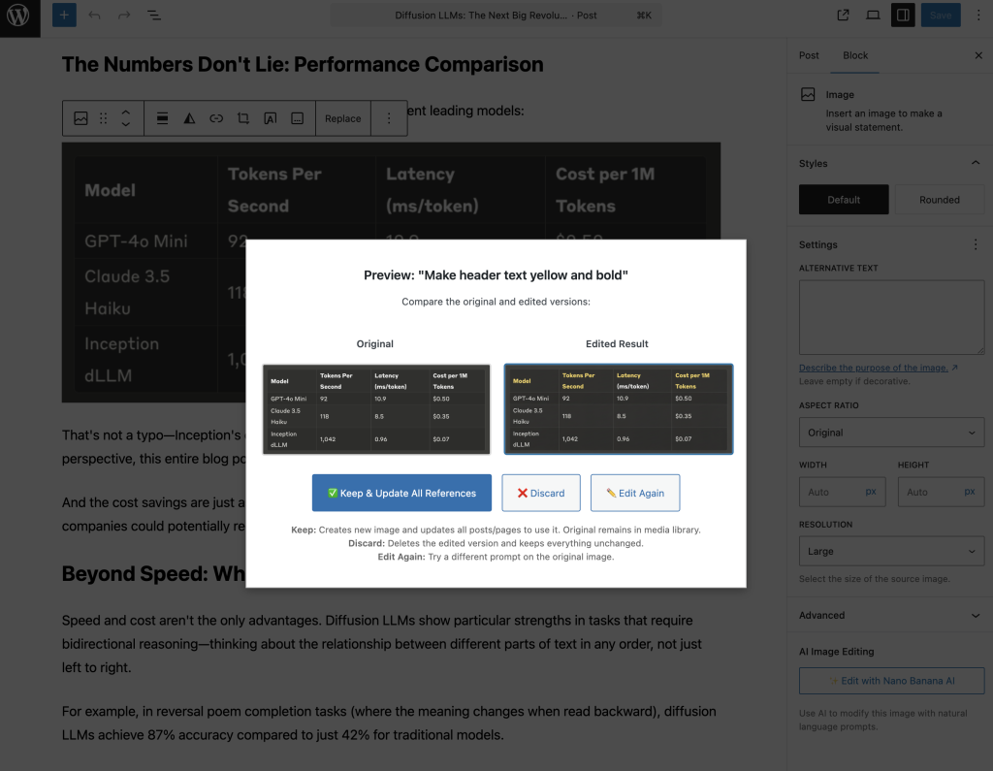
Task: Click the block drag handle dots
Action: coord(103,118)
